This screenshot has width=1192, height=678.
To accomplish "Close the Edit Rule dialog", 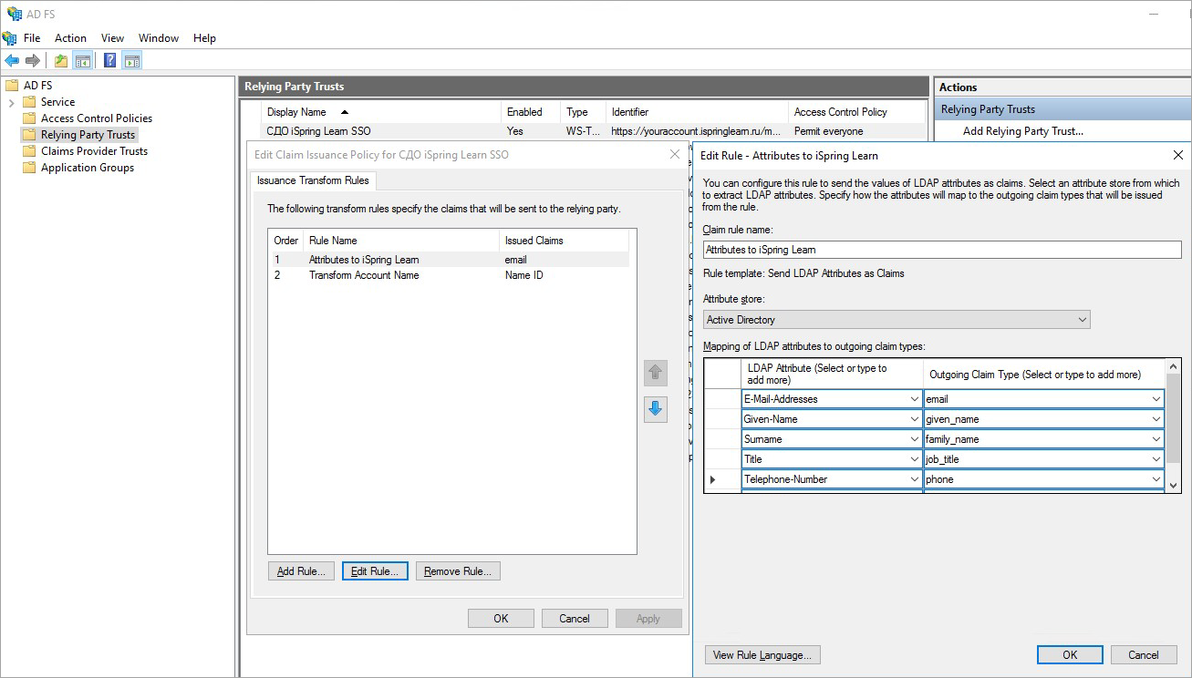I will click(x=1178, y=155).
